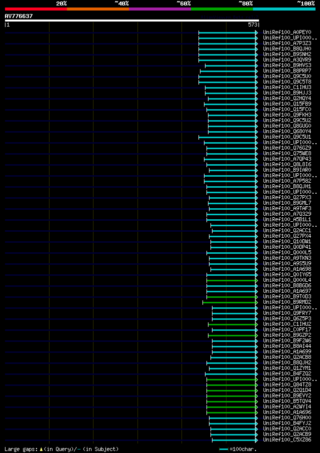Open hit UniRef100_B8QJH0
The image size is (320, 453).
[287, 49]
